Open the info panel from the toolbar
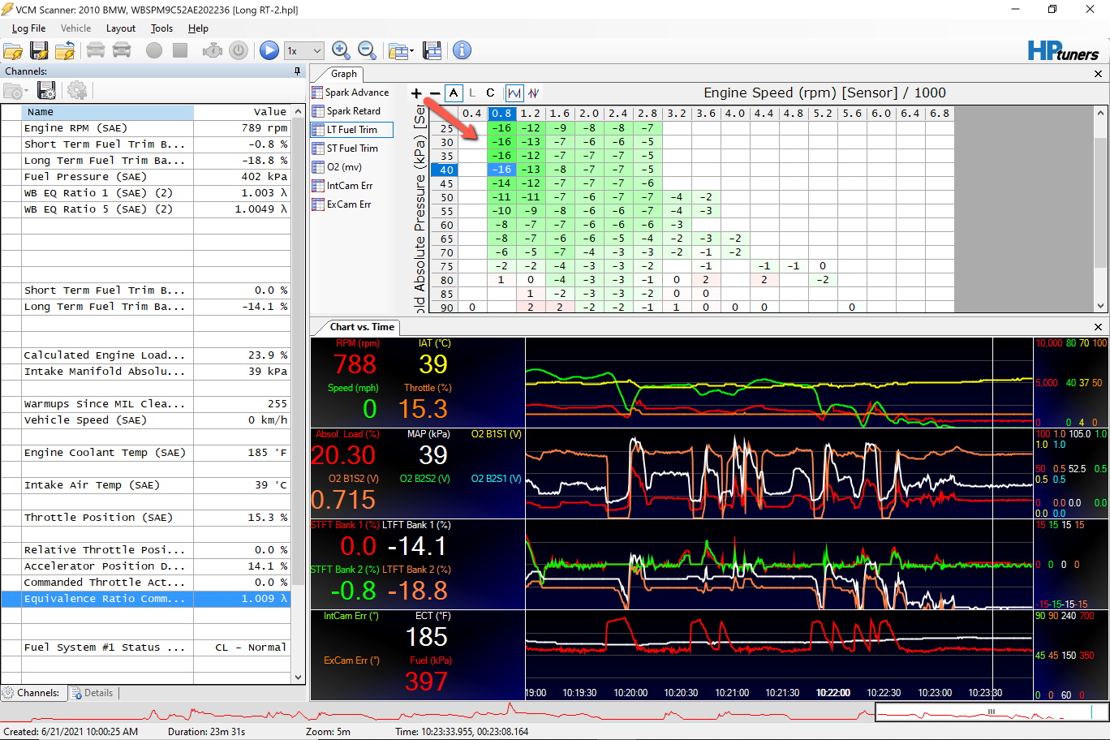The image size is (1110, 740). [x=461, y=50]
